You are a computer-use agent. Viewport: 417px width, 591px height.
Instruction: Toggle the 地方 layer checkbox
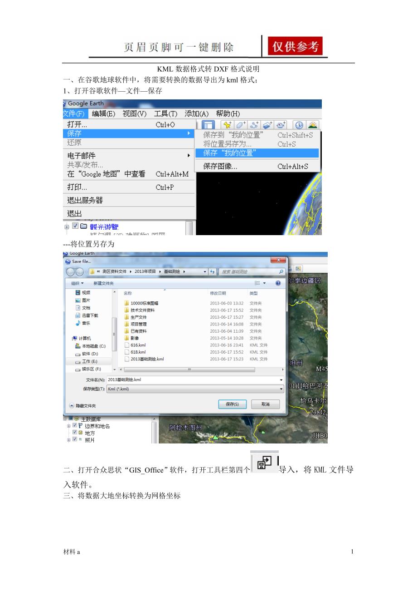75,433
